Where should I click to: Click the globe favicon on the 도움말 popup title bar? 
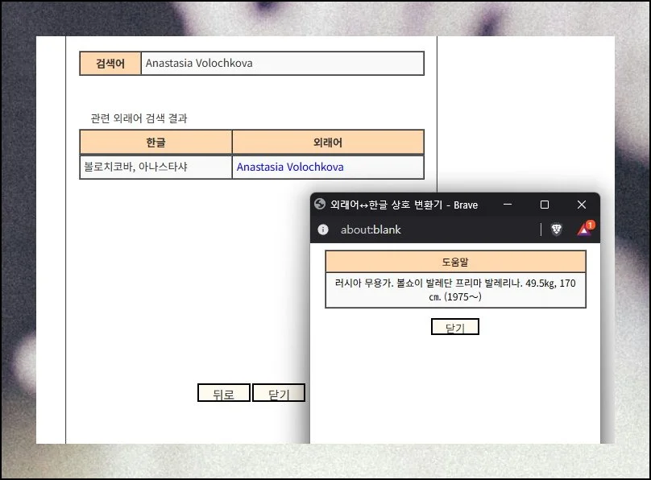(x=321, y=205)
